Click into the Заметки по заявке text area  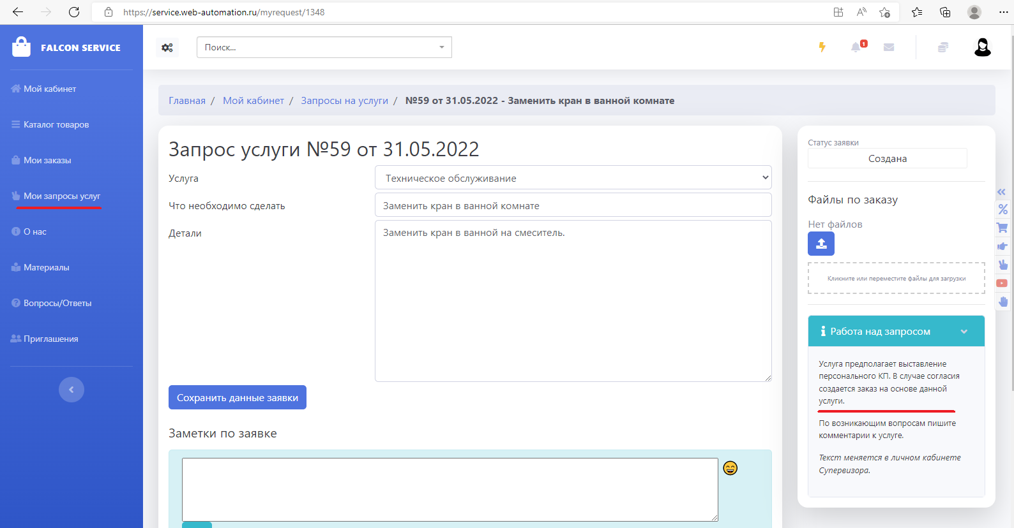point(450,489)
